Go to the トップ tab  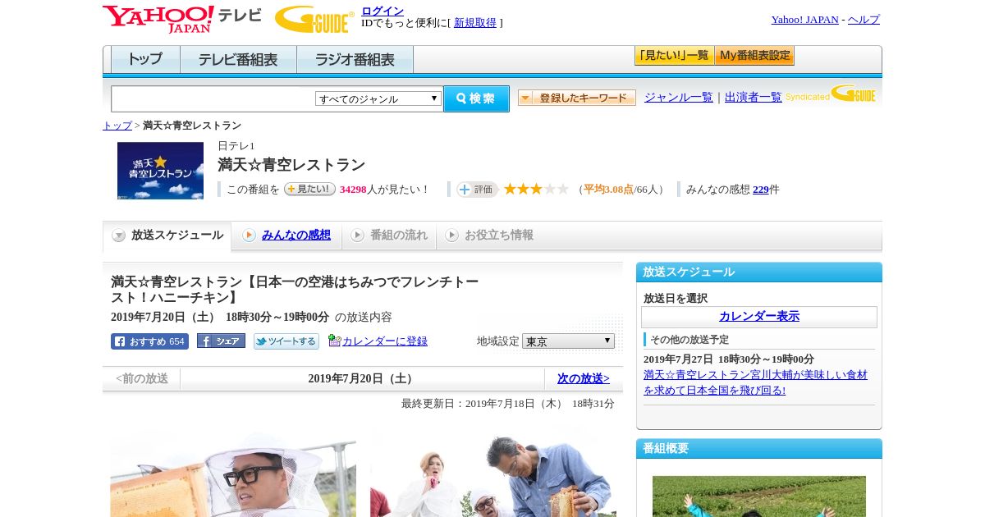pos(145,60)
